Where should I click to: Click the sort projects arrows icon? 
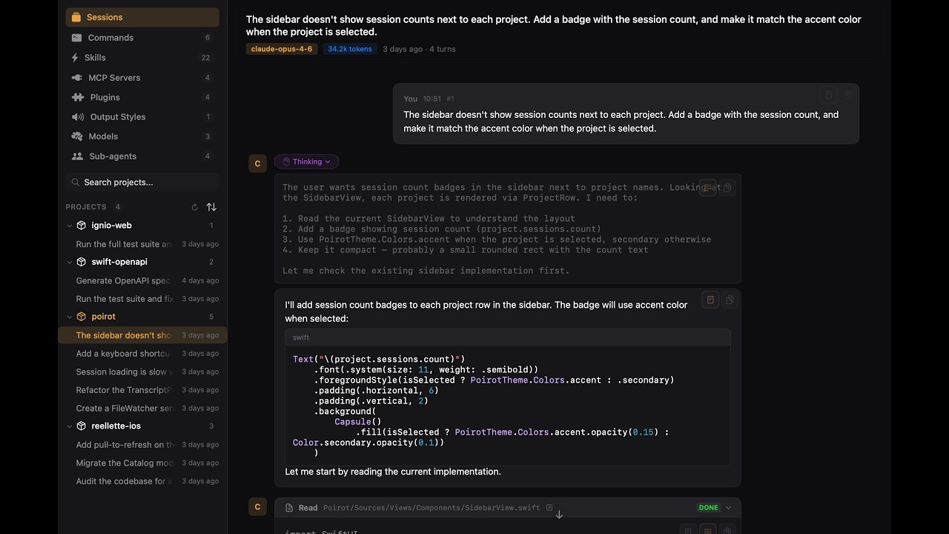point(211,207)
